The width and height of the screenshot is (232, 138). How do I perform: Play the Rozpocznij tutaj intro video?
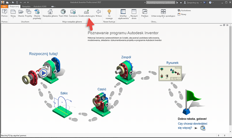43,73
